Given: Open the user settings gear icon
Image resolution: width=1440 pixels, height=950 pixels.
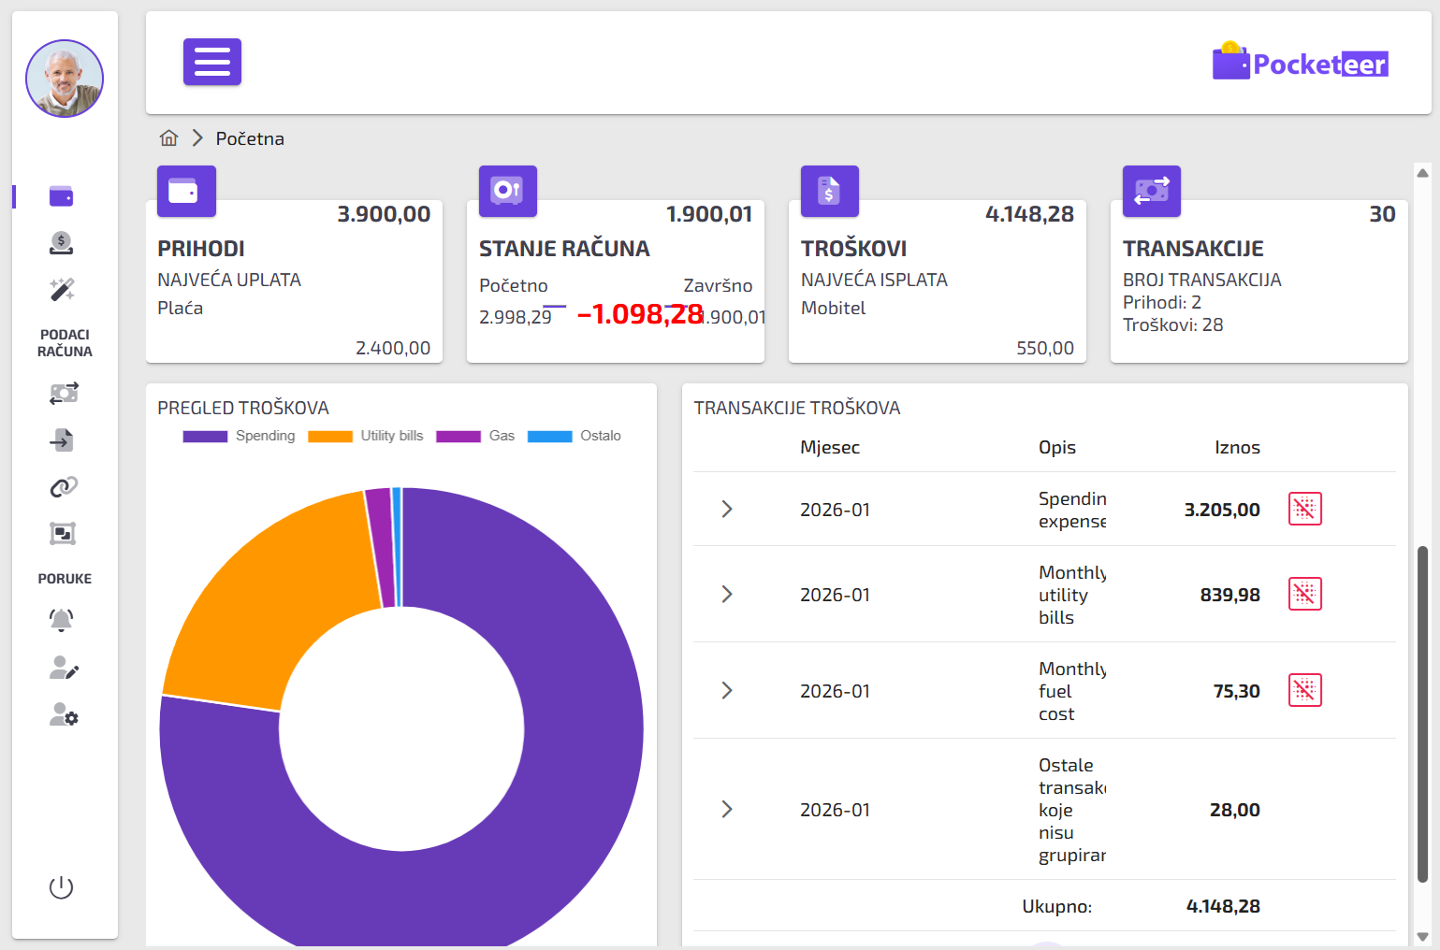Looking at the screenshot, I should (64, 715).
